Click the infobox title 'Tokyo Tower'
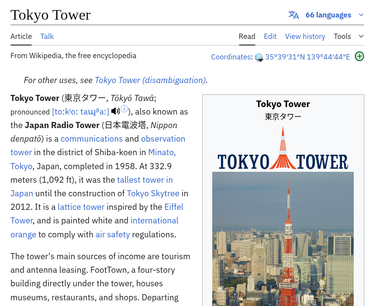The width and height of the screenshot is (376, 306). click(x=283, y=104)
